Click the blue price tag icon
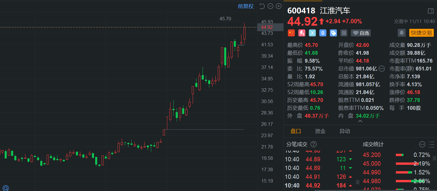The height and width of the screenshot is (191, 437). [333, 33]
